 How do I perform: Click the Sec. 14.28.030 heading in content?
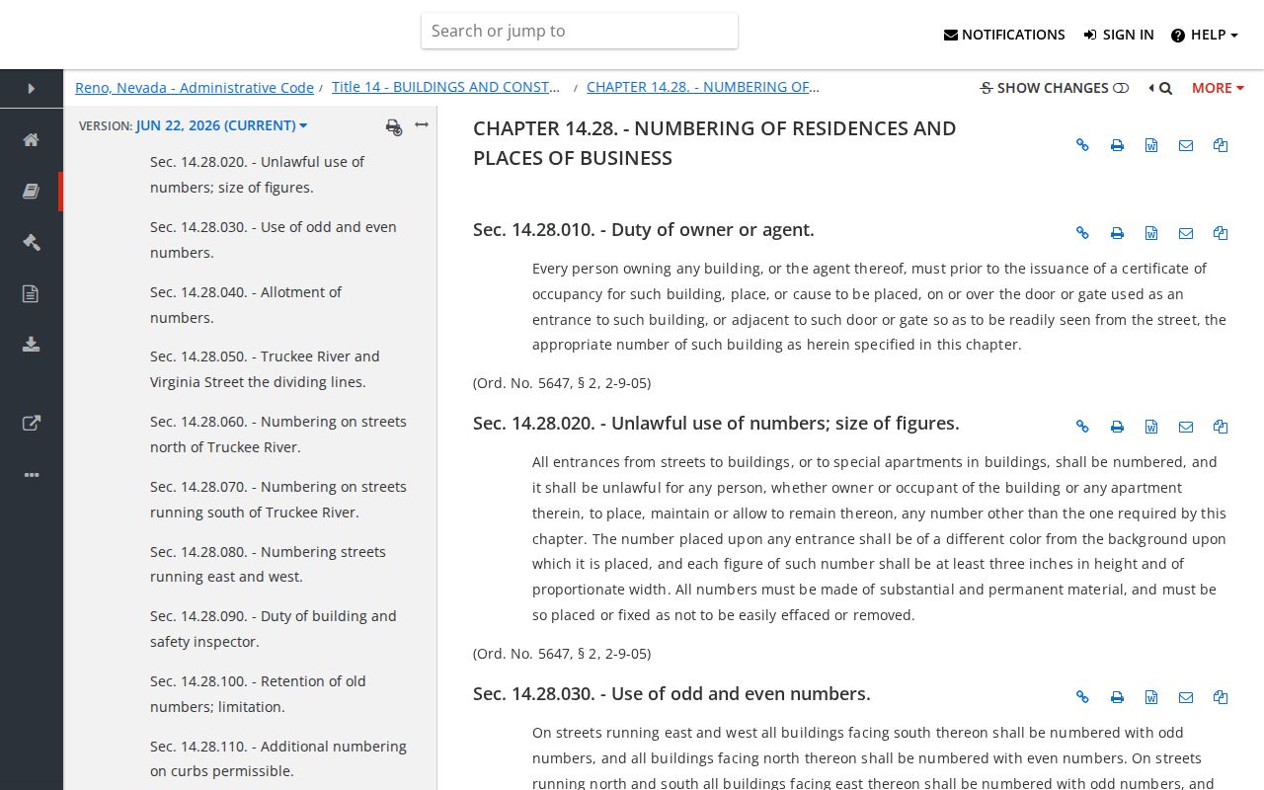pyautogui.click(x=671, y=693)
